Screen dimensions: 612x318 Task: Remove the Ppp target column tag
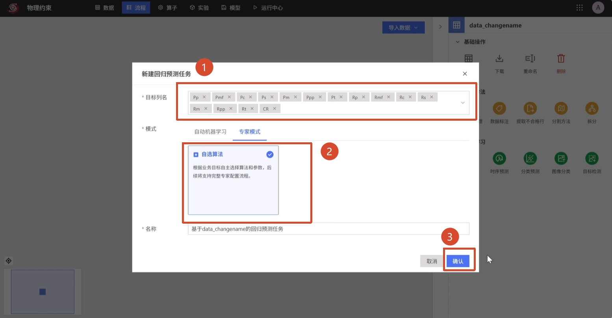pyautogui.click(x=320, y=97)
